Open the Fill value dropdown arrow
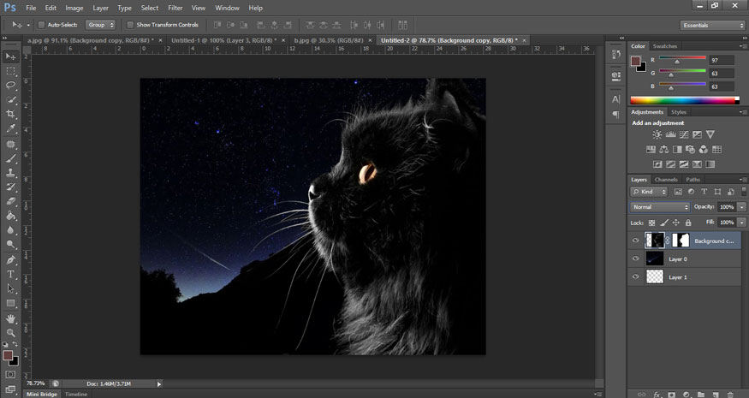Screen dimensions: 749x398 (741, 223)
